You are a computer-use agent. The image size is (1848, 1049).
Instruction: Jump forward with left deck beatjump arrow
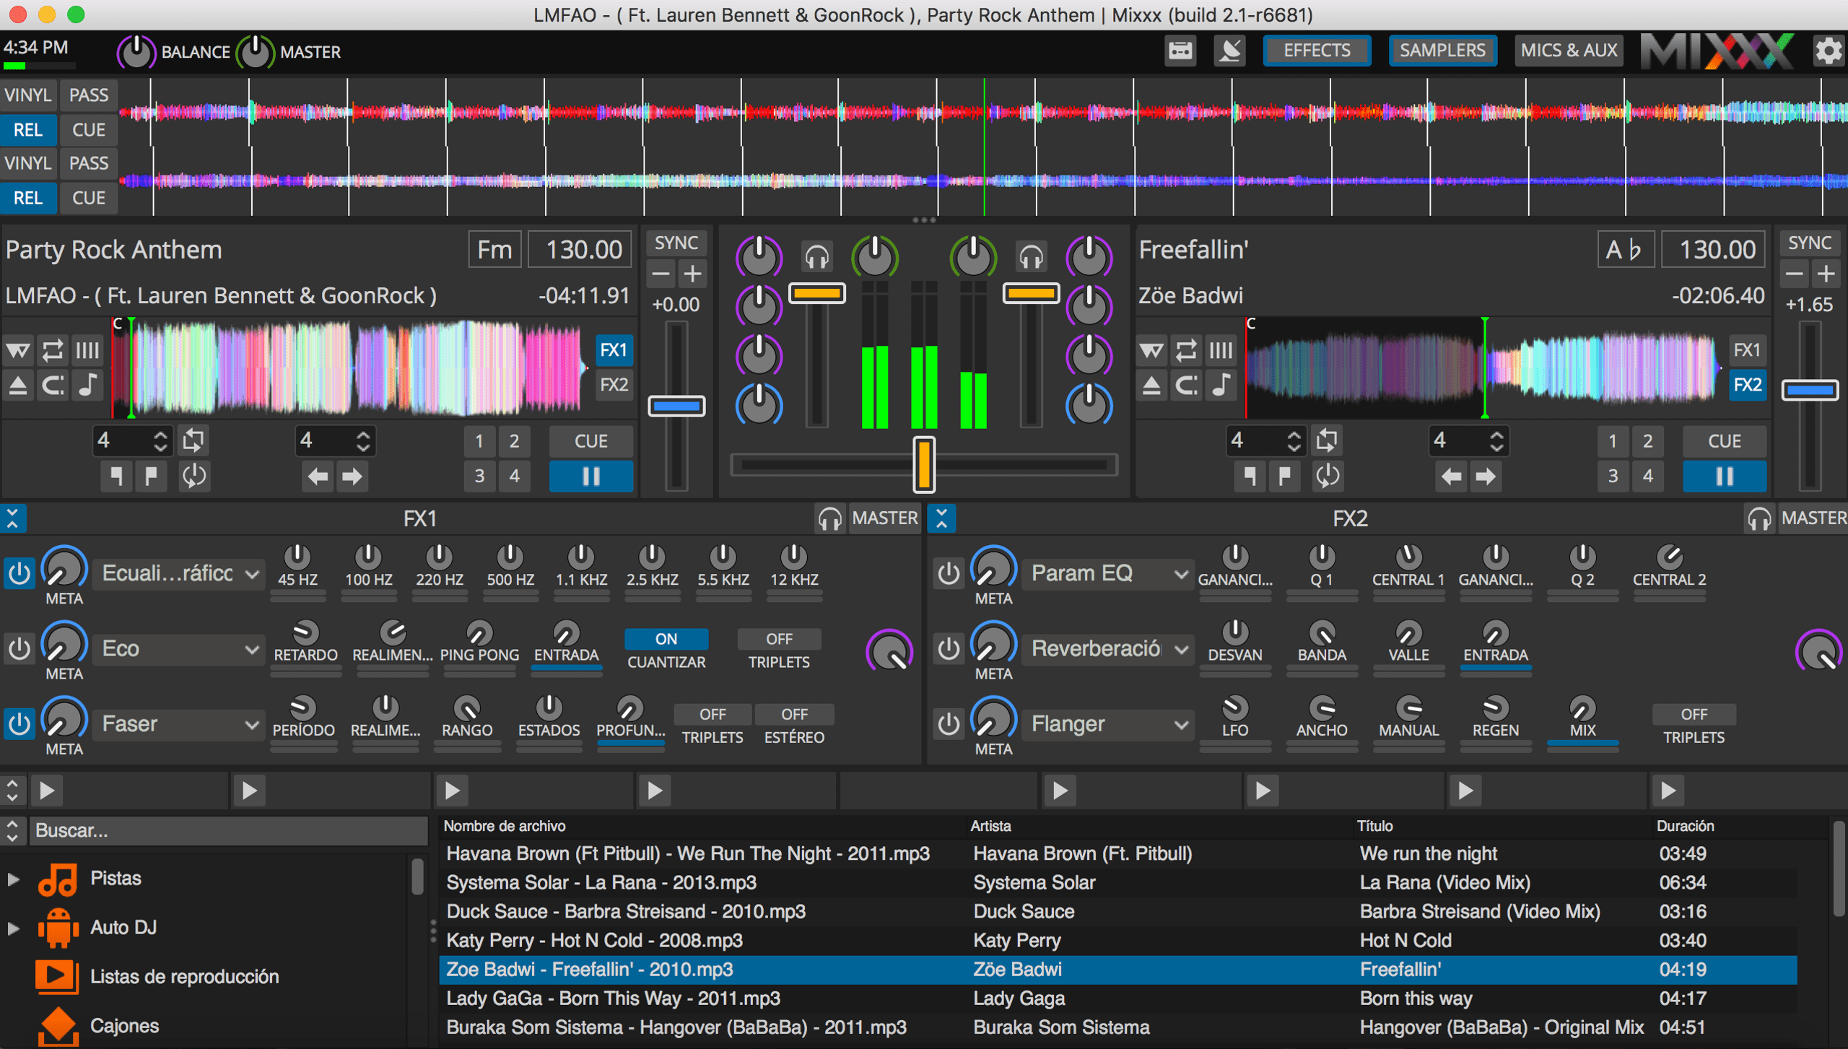pyautogui.click(x=352, y=476)
